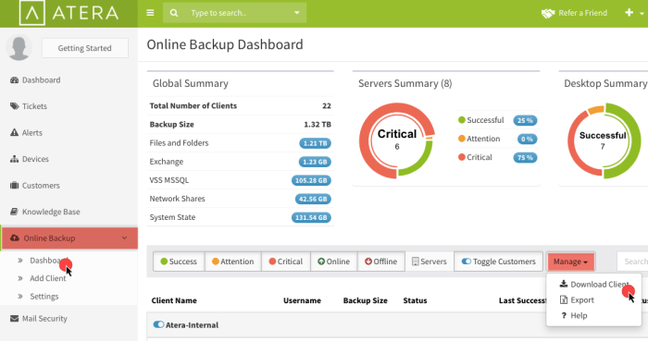Click the Getting Started button
Screen dimensions: 648x341
pyautogui.click(x=85, y=48)
